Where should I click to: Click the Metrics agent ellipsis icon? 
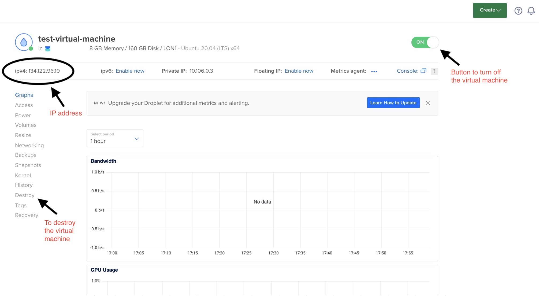point(374,71)
